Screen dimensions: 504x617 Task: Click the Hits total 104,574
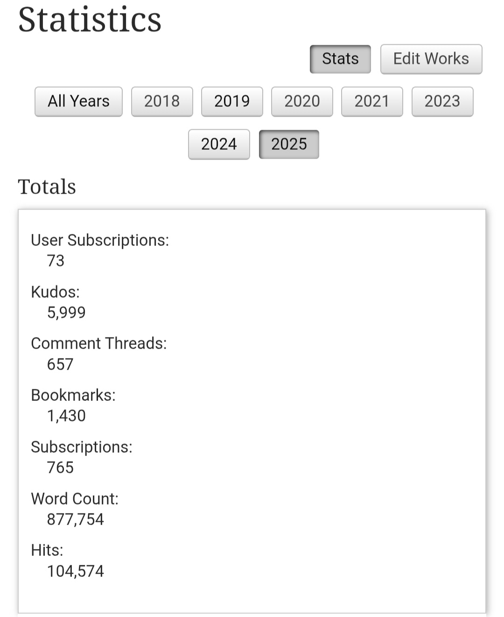[75, 571]
